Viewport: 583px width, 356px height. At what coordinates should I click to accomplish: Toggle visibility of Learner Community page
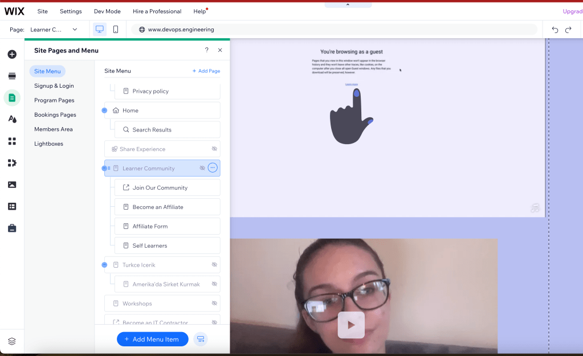click(x=202, y=168)
